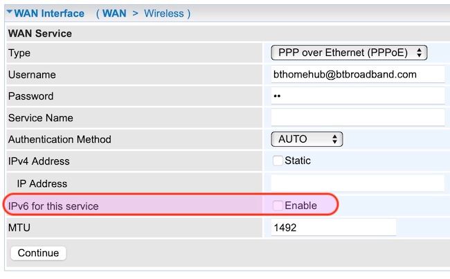
Task: Click the WAN Service section header
Action: [x=39, y=33]
